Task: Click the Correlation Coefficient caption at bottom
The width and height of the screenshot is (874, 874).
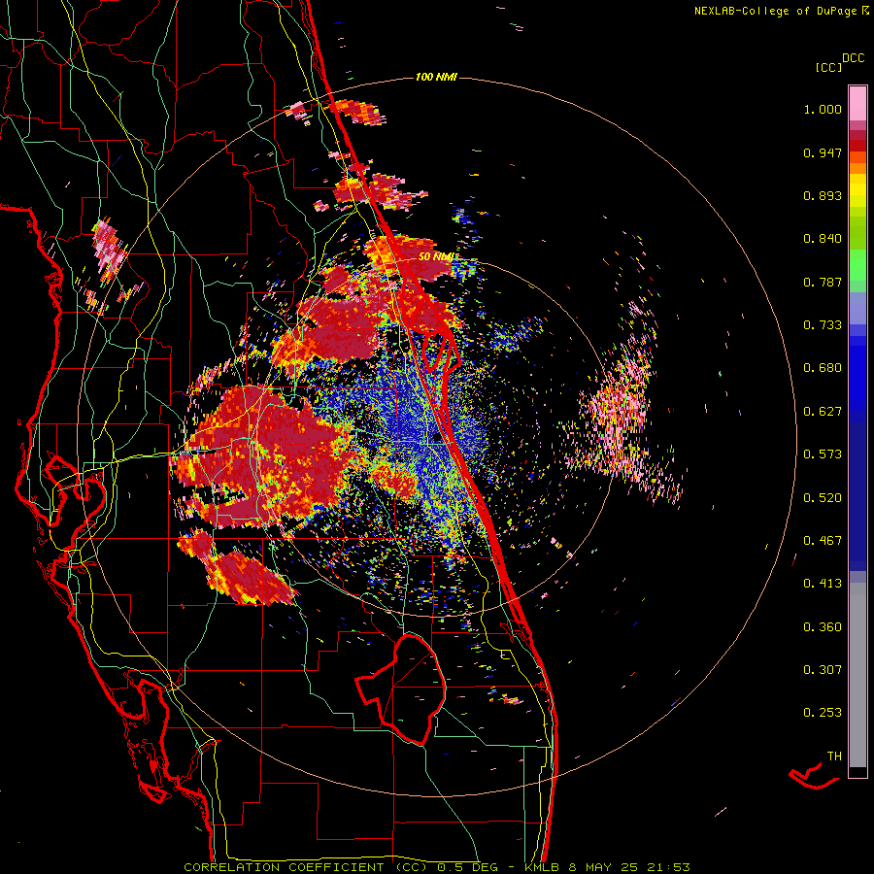Action: [437, 867]
